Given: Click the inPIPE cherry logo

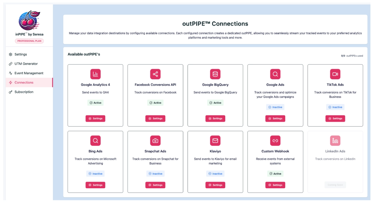Looking at the screenshot, I should coord(29,20).
